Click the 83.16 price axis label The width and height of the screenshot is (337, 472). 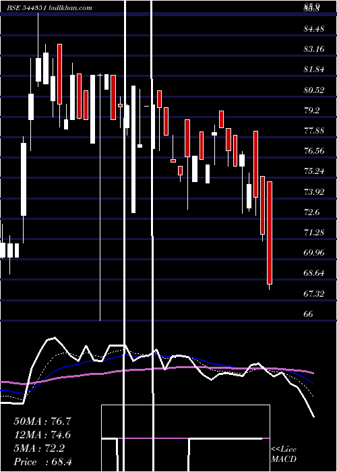314,49
